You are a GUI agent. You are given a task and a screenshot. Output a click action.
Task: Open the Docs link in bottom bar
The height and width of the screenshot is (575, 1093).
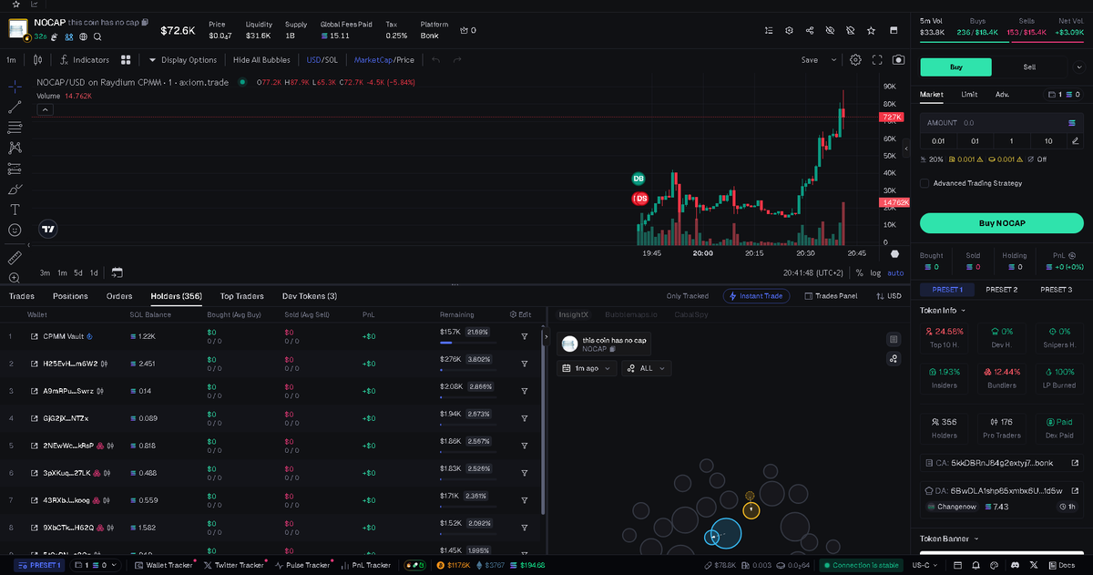[1062, 565]
